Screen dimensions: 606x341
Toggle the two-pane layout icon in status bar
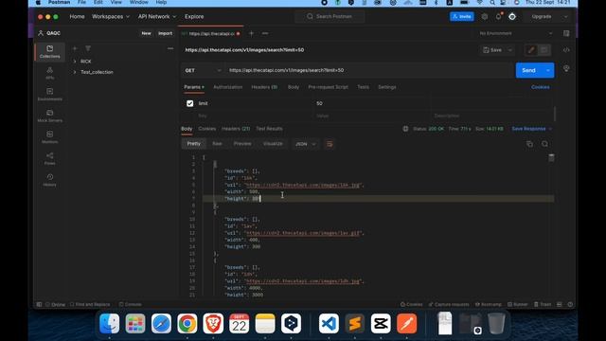click(560, 304)
